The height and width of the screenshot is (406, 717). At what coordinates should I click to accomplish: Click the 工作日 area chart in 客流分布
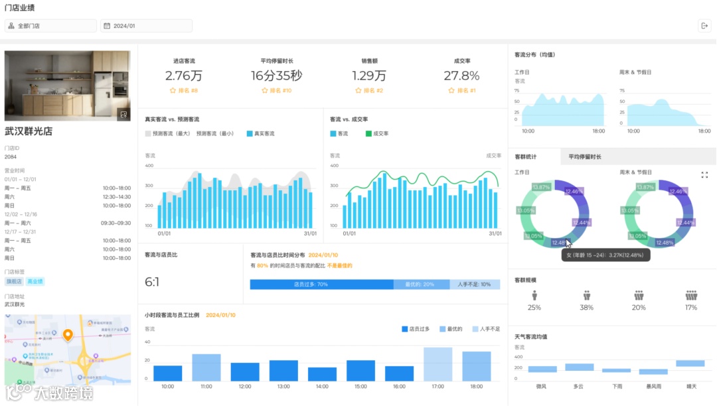(x=563, y=109)
